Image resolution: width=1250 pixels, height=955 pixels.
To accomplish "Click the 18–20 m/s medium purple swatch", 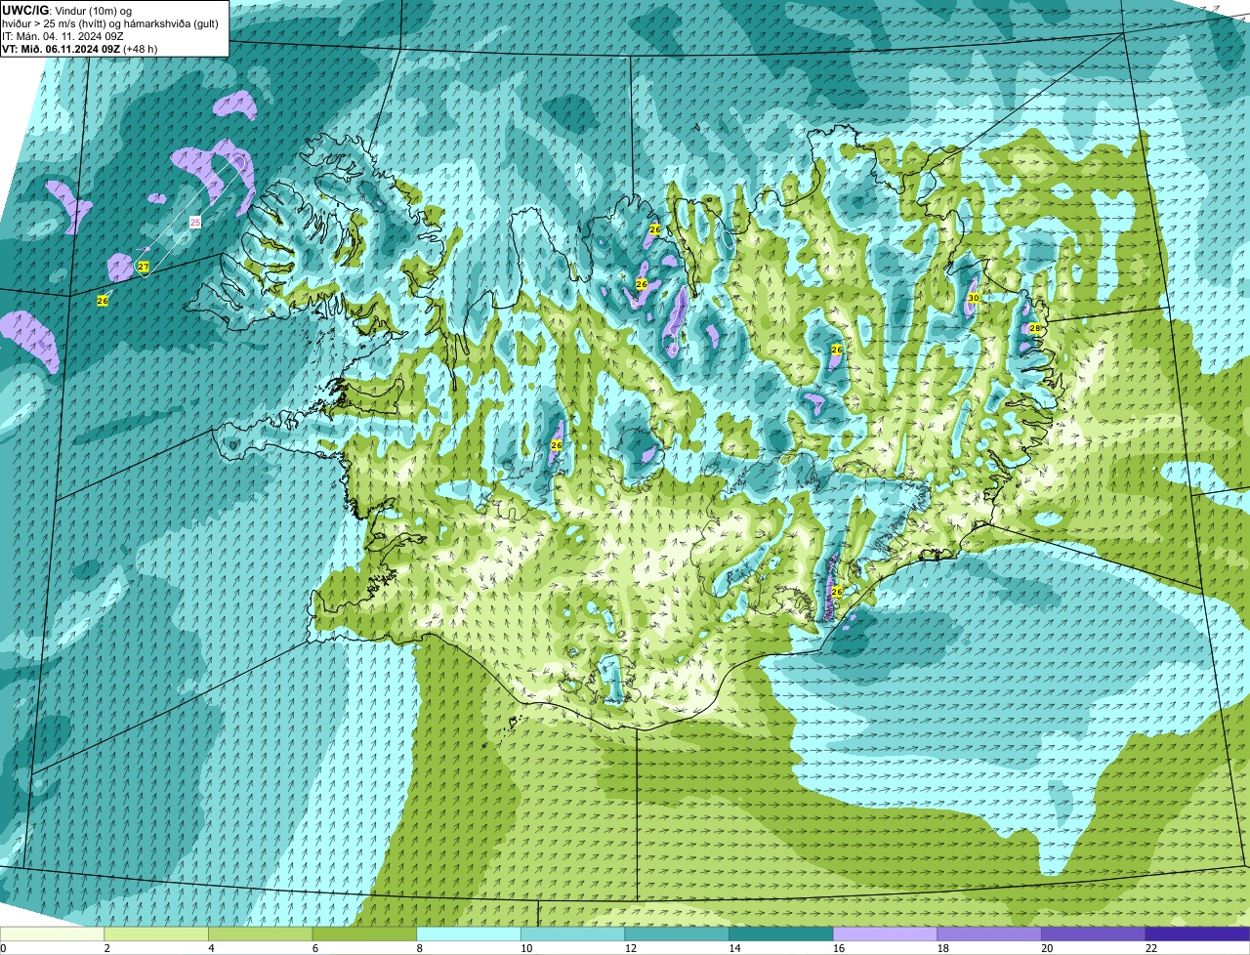I will (x=989, y=934).
